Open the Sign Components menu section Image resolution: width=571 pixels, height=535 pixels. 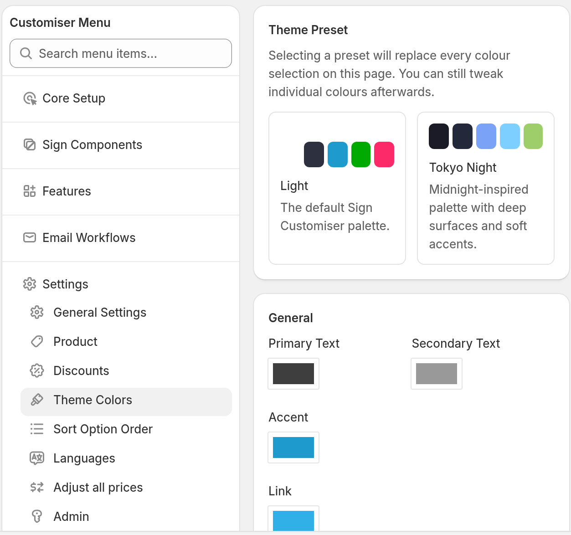click(x=121, y=145)
